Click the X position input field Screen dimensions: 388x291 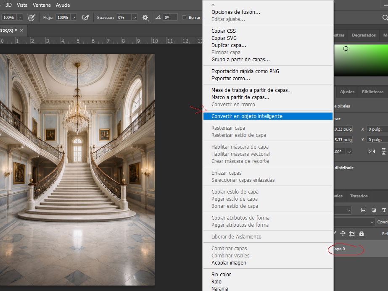point(377,129)
